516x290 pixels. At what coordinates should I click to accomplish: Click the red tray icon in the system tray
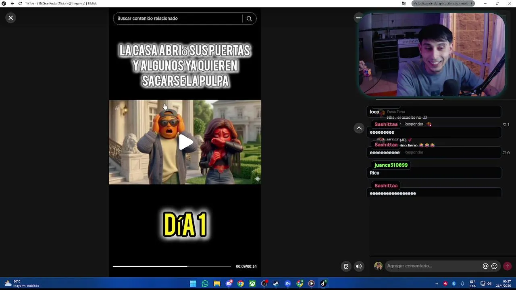[x=445, y=284]
